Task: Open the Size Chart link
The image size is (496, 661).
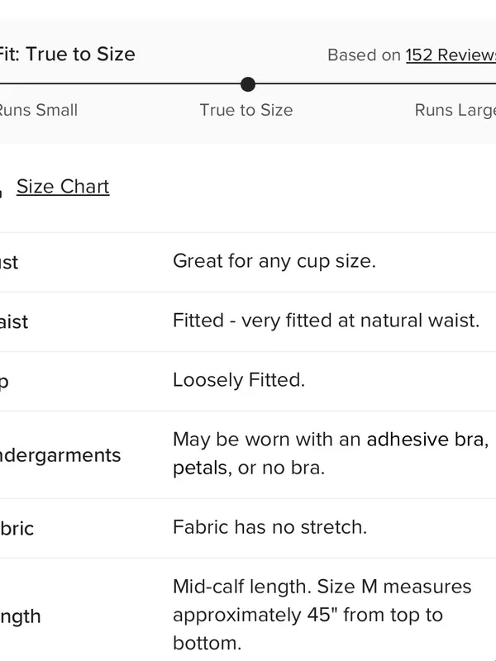Action: (x=63, y=187)
